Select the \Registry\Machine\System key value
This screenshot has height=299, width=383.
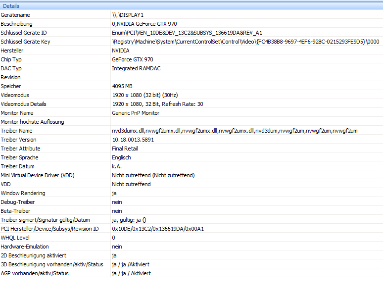click(x=246, y=42)
